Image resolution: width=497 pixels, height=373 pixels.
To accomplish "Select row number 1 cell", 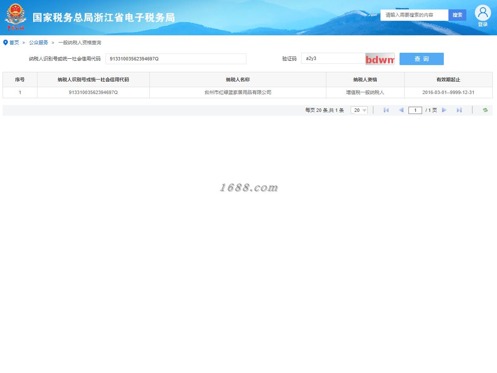I will pyautogui.click(x=20, y=93).
